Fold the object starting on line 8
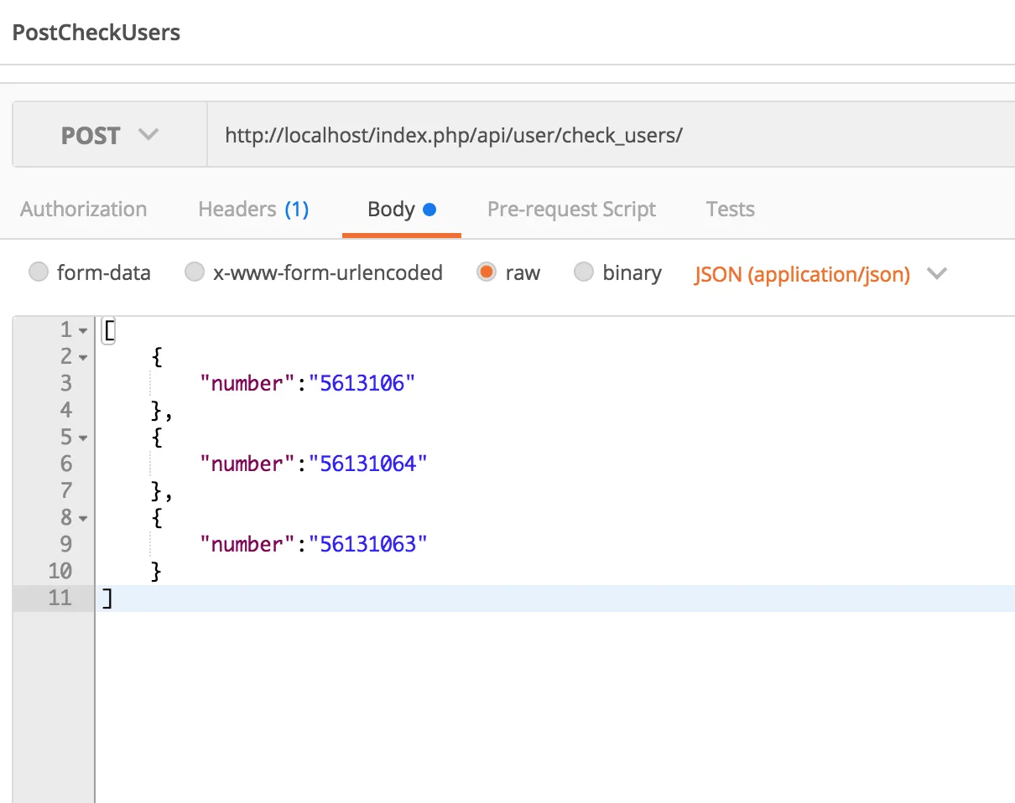Image resolution: width=1015 pixels, height=803 pixels. pos(83,519)
